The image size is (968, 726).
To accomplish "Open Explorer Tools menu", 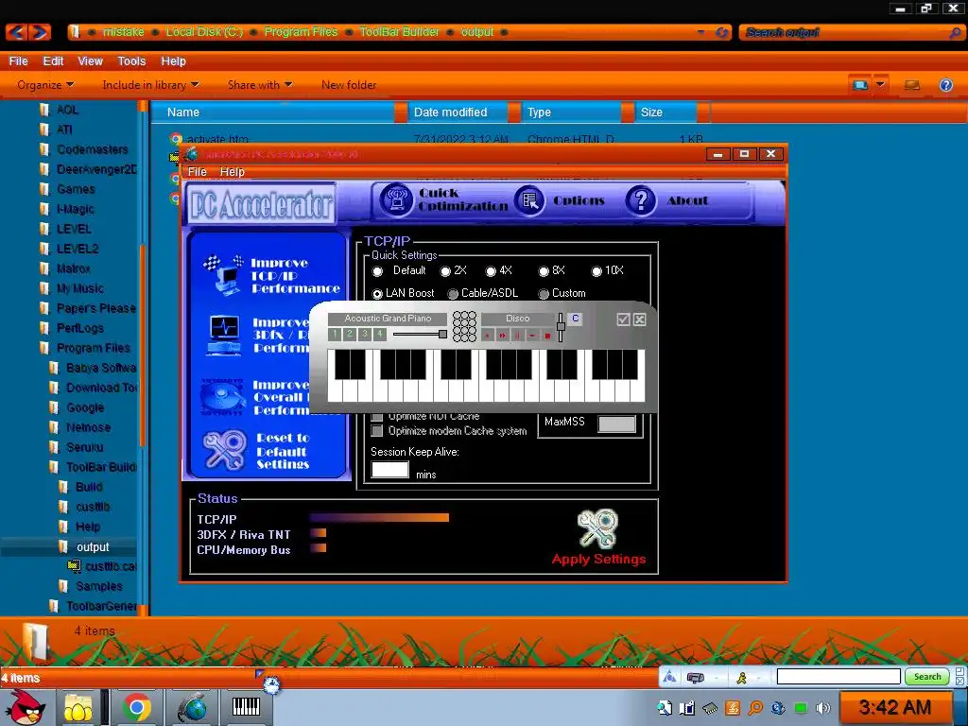I will [131, 61].
